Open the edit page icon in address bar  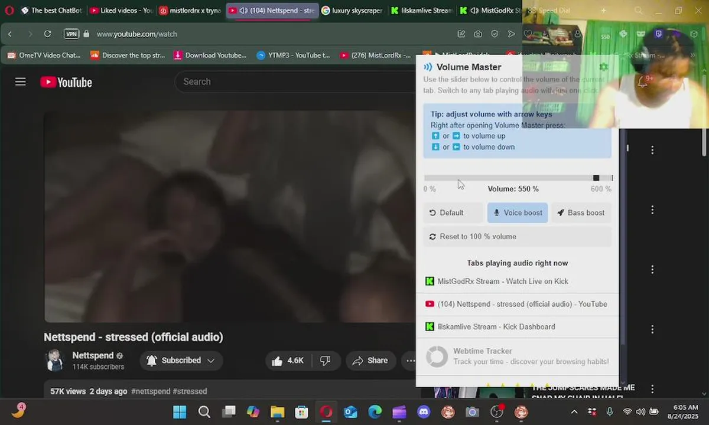461,34
